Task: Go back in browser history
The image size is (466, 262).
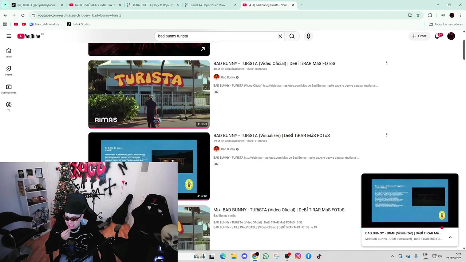Action: tap(5, 15)
